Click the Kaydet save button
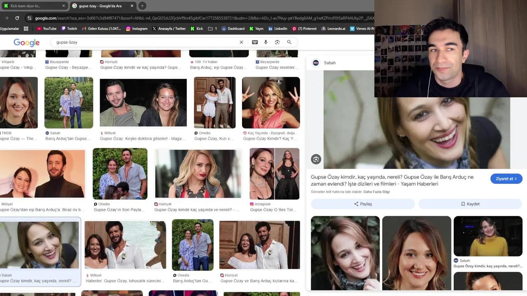 click(x=470, y=204)
